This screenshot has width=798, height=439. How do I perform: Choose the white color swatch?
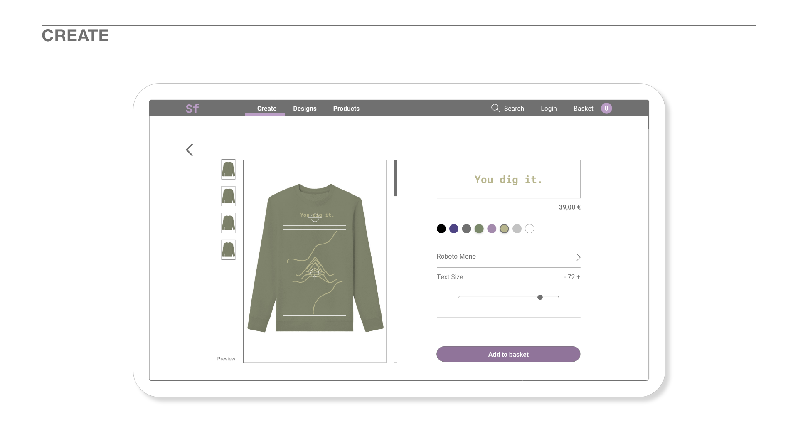tap(530, 229)
